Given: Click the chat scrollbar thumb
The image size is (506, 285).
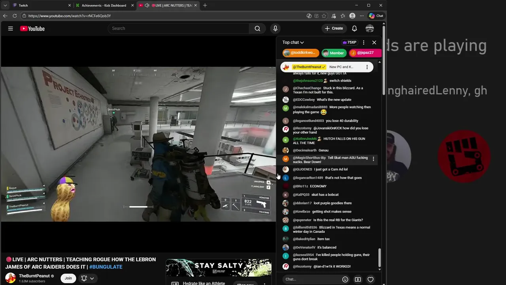Looking at the screenshot, I should click(379, 257).
